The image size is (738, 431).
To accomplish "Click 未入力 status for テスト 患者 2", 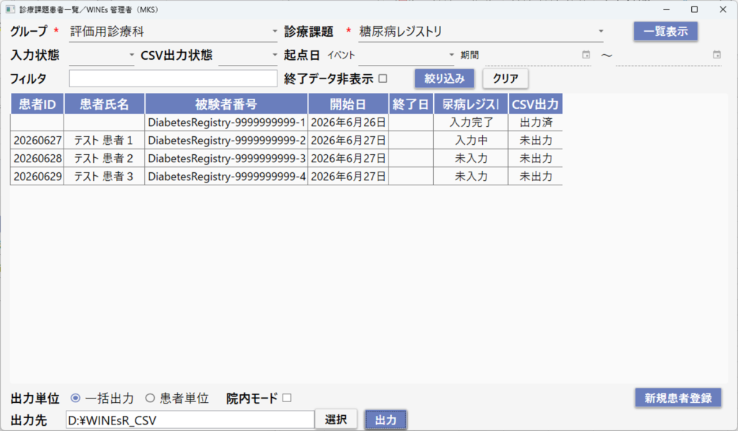I will (471, 158).
